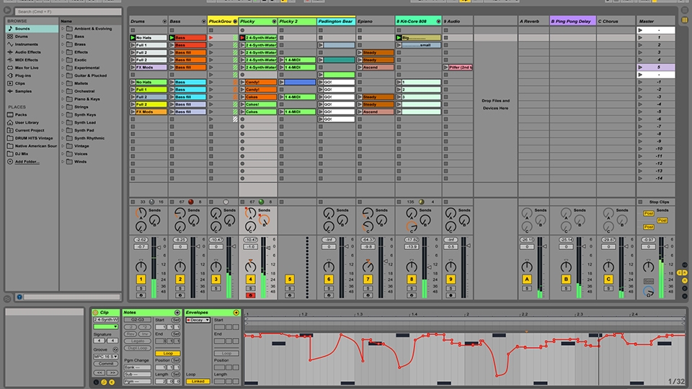Image resolution: width=692 pixels, height=389 pixels.
Task: Open the Drums category icon in browser
Action: [10, 37]
